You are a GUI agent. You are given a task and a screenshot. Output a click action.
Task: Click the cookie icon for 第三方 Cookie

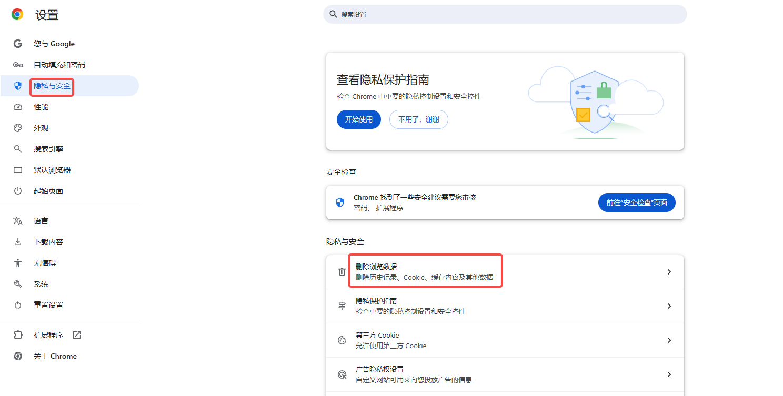342,340
